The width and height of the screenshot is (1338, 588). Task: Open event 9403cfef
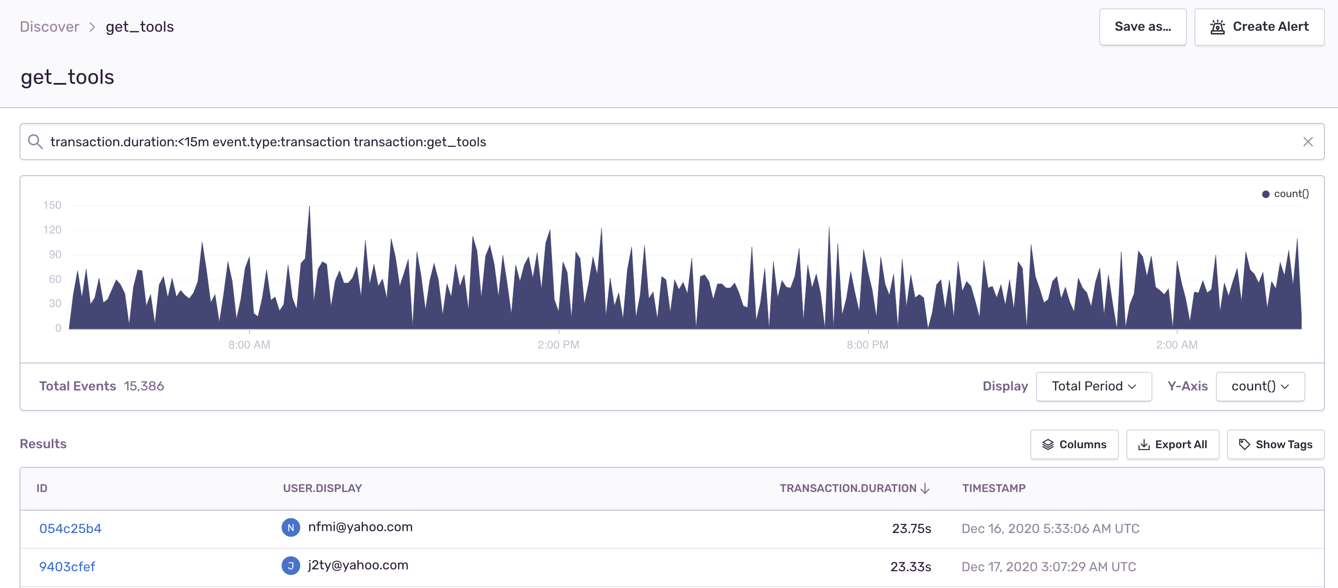tap(67, 567)
